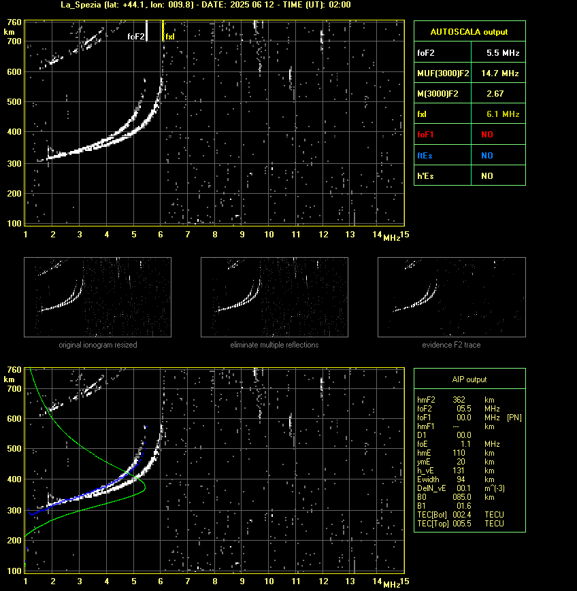The image size is (577, 591).
Task: Click the 'evidence F2 trace' thumbnail
Action: (x=452, y=297)
